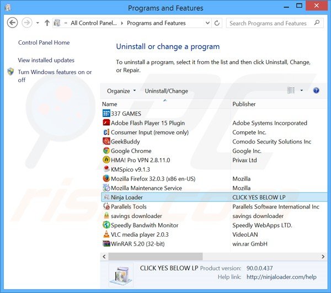Viewport: 331px width, 293px height.
Task: Click 'Compete Inc.' publisher text
Action: 249,132
